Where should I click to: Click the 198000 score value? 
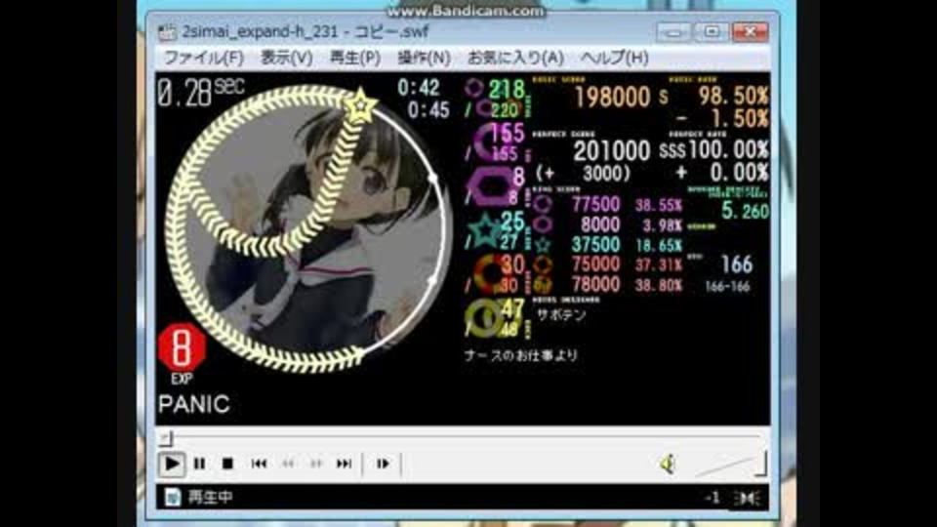pos(612,97)
